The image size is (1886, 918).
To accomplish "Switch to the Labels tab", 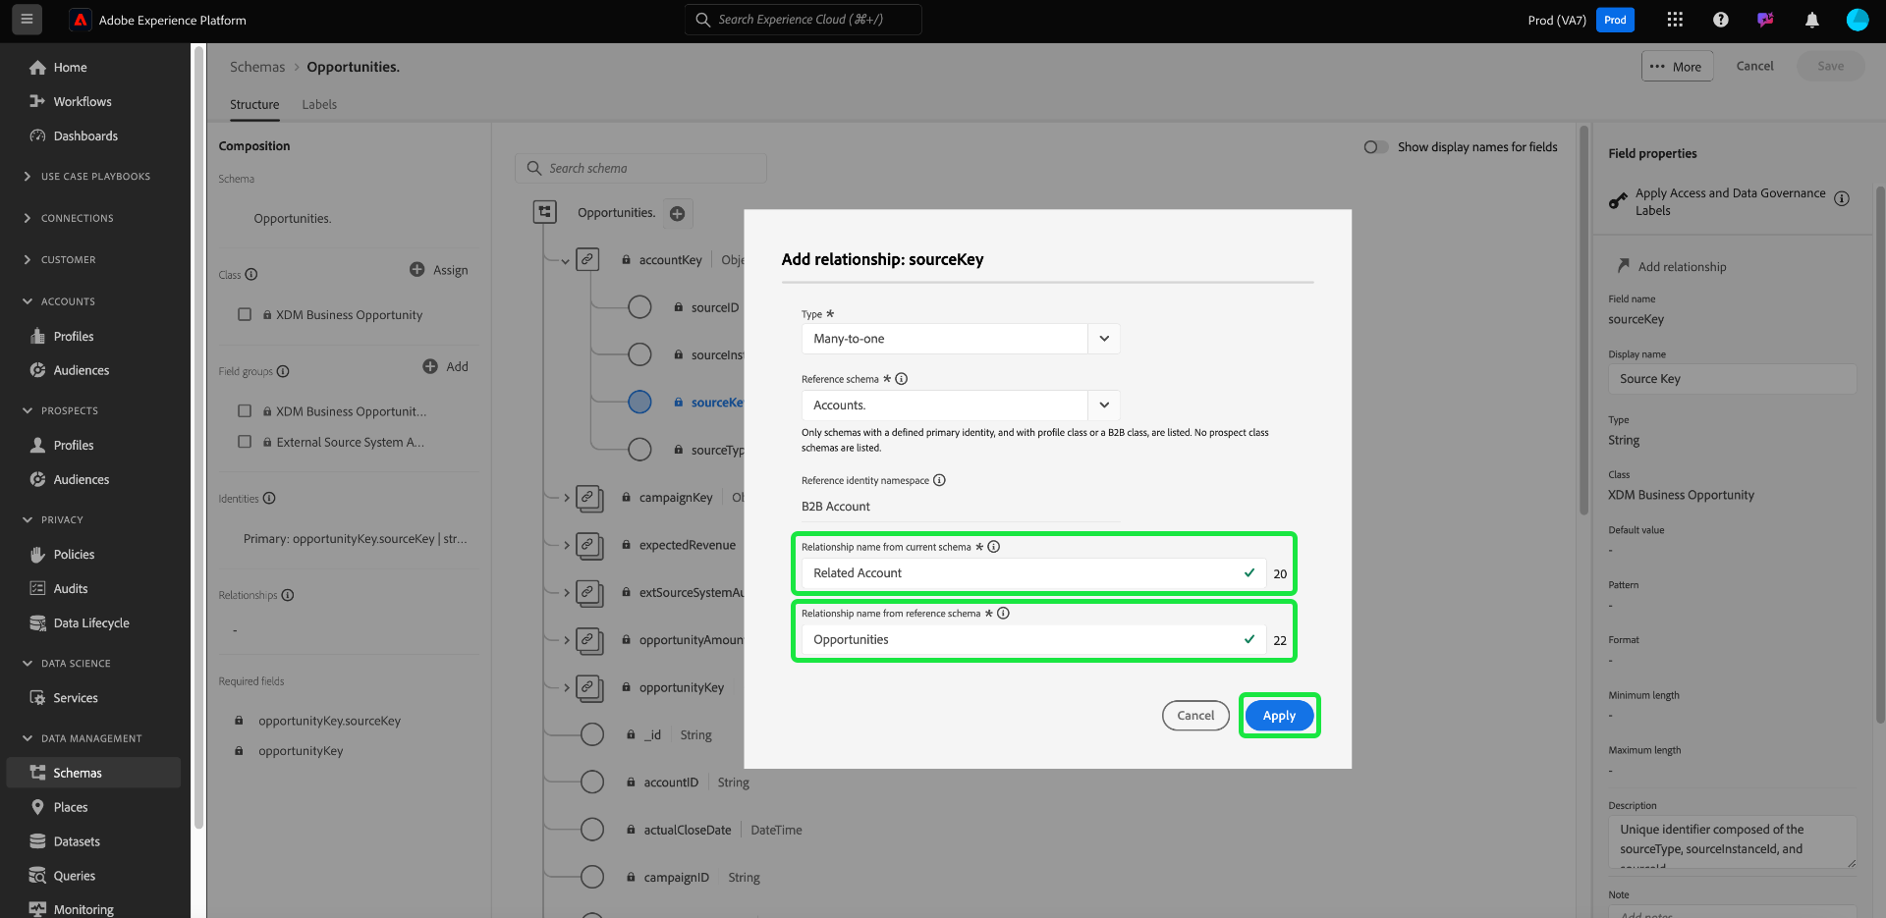I will pyautogui.click(x=319, y=105).
